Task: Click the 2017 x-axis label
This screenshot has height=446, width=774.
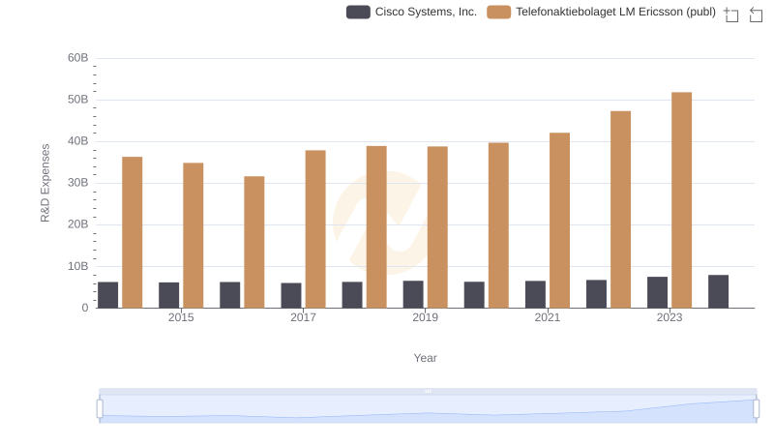Action: 303,317
